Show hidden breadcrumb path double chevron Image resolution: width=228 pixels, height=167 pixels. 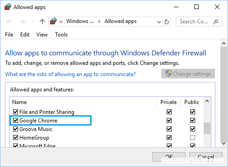point(61,22)
